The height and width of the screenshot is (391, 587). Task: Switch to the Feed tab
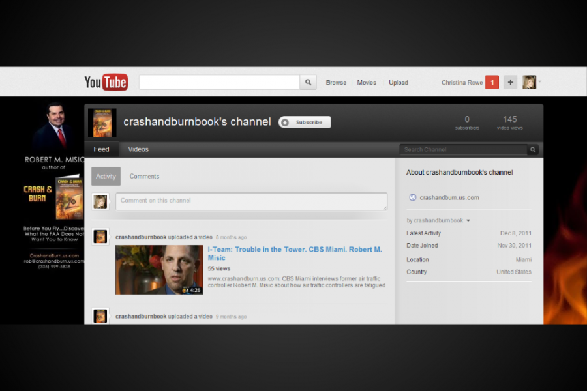point(102,149)
